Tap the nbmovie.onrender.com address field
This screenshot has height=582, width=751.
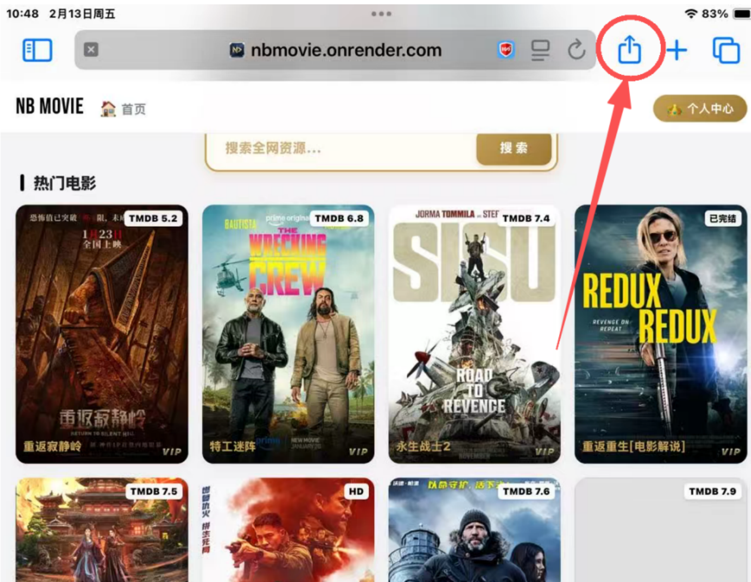click(x=335, y=50)
